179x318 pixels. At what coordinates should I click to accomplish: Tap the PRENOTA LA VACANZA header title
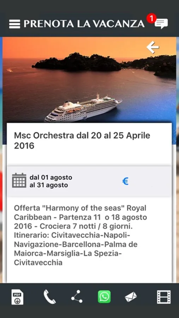pyautogui.click(x=84, y=24)
